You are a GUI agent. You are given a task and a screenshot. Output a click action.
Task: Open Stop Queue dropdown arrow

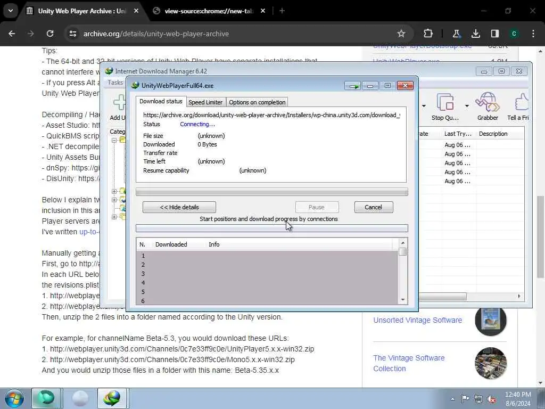[x=467, y=106]
